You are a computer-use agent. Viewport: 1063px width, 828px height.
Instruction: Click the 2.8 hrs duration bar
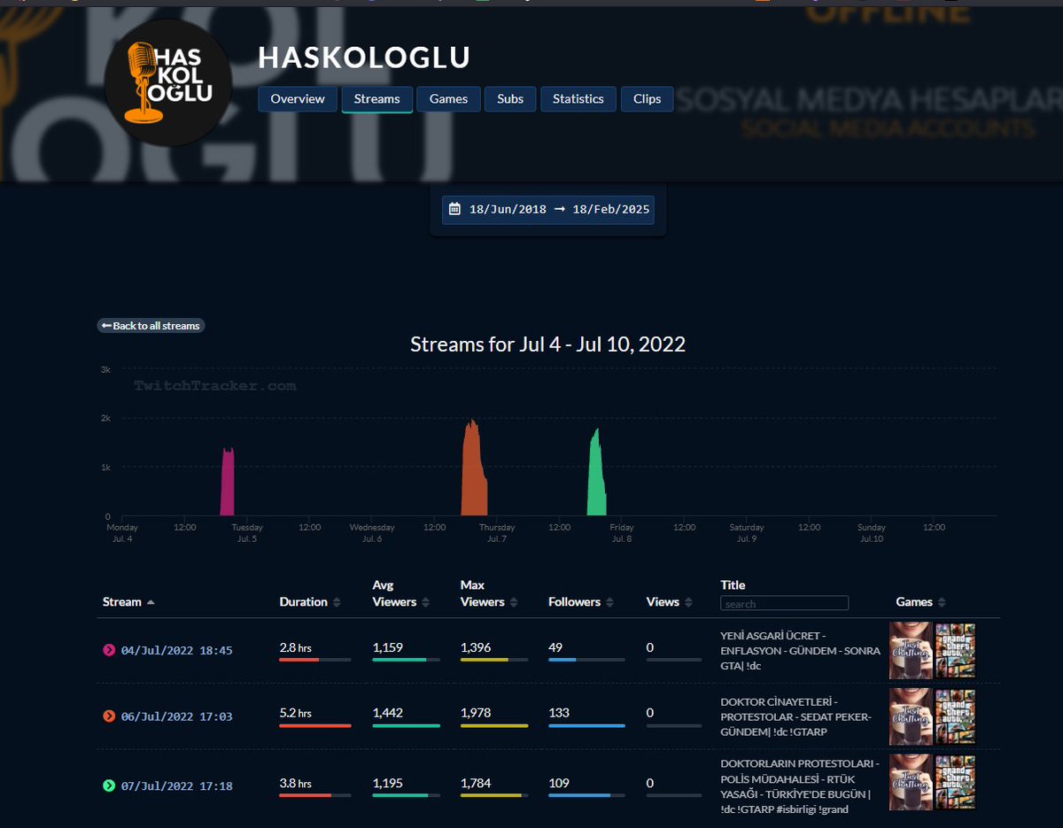[x=314, y=660]
